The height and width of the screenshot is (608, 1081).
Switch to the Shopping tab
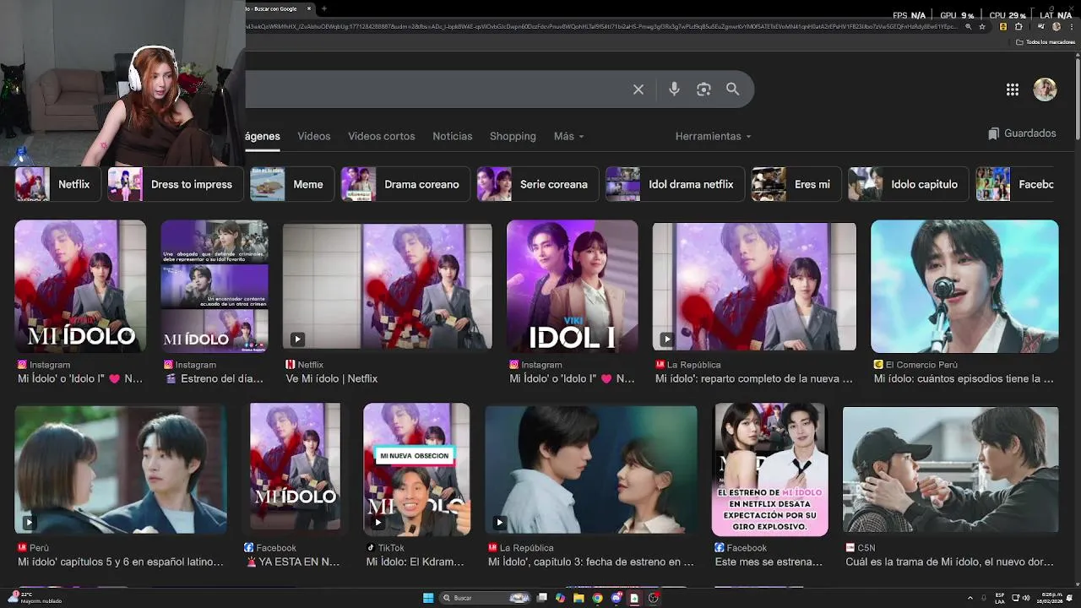pos(513,136)
